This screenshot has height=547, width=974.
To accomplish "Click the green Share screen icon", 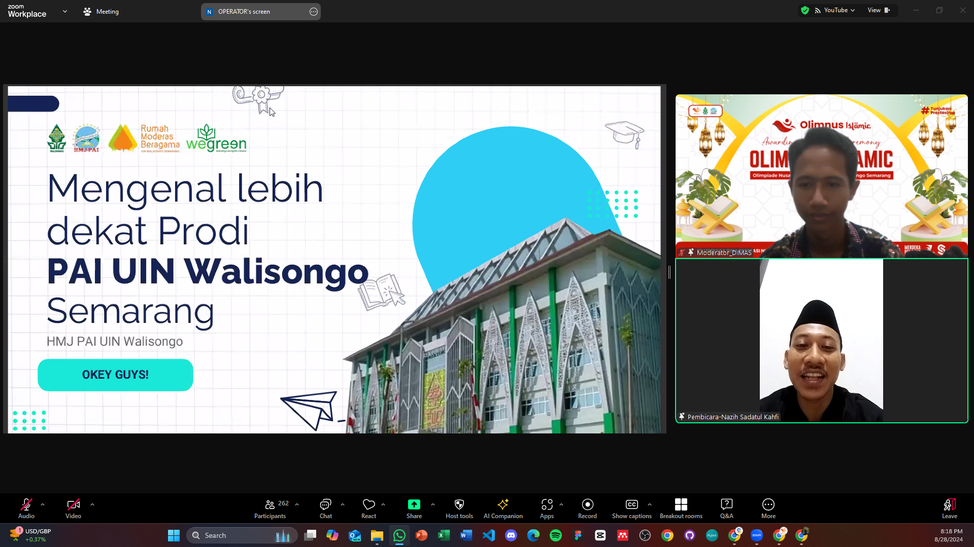I will click(x=414, y=504).
